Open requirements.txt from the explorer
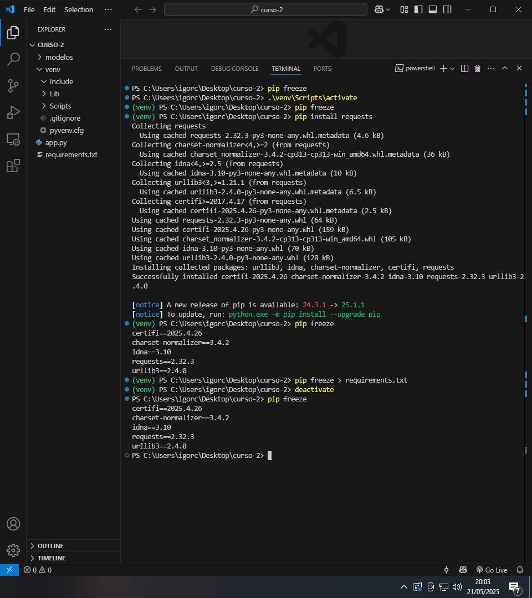The height and width of the screenshot is (598, 532). [71, 154]
